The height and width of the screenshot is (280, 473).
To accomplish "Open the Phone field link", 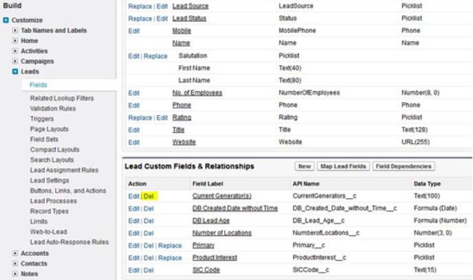I will point(181,105).
